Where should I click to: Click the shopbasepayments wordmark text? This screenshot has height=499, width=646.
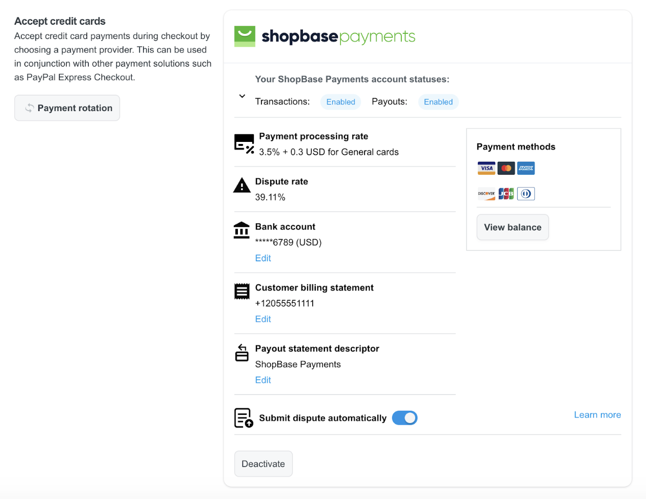tap(338, 36)
